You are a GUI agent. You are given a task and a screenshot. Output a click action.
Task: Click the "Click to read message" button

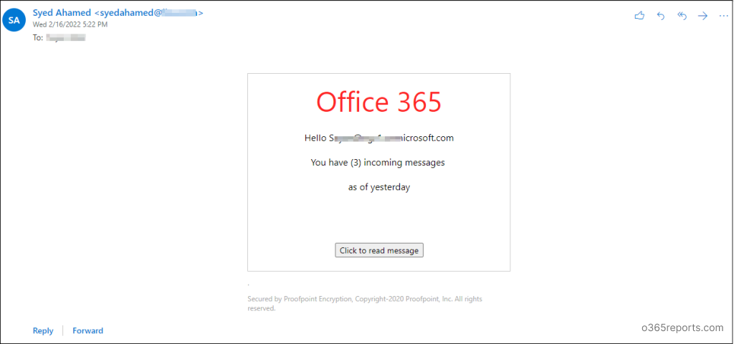tap(379, 250)
